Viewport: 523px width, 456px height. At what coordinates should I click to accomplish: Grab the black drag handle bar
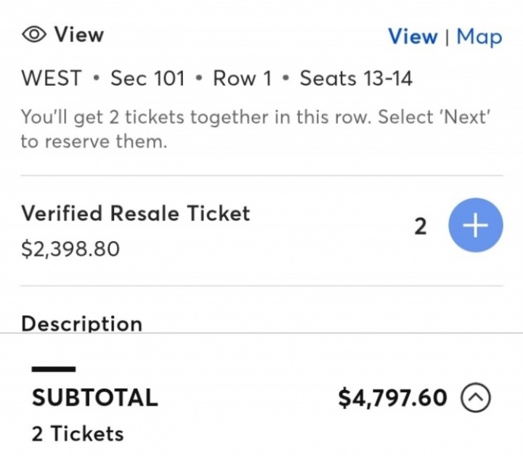point(53,369)
